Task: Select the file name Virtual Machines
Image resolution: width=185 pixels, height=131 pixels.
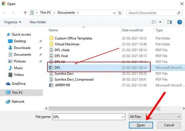Action: pos(67,44)
